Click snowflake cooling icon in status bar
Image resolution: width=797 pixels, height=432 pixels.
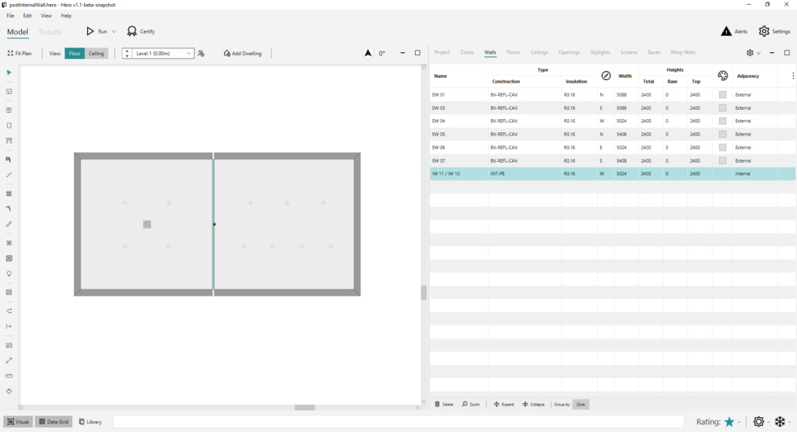780,421
